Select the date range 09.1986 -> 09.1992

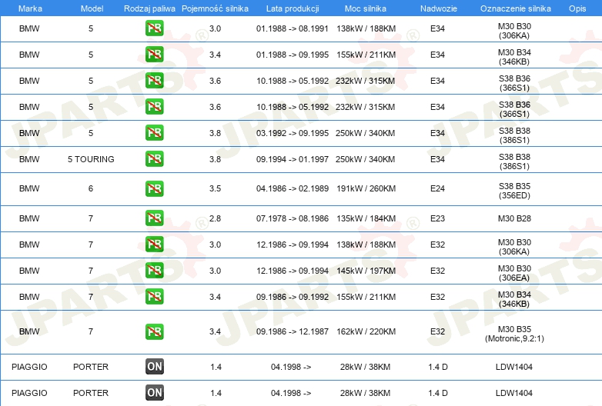tap(293, 297)
